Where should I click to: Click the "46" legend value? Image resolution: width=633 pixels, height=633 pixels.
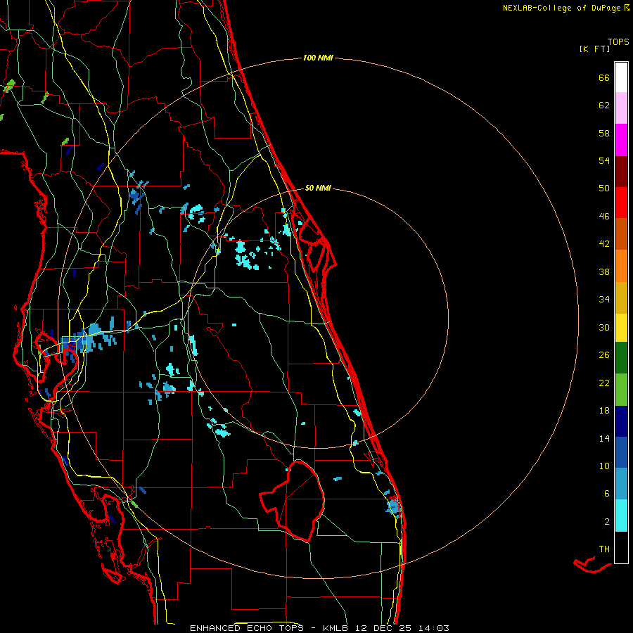pyautogui.click(x=604, y=217)
